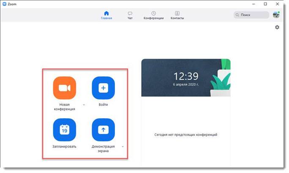Click the 12:39 clock banner
This screenshot has height=173, width=289.
point(186,78)
